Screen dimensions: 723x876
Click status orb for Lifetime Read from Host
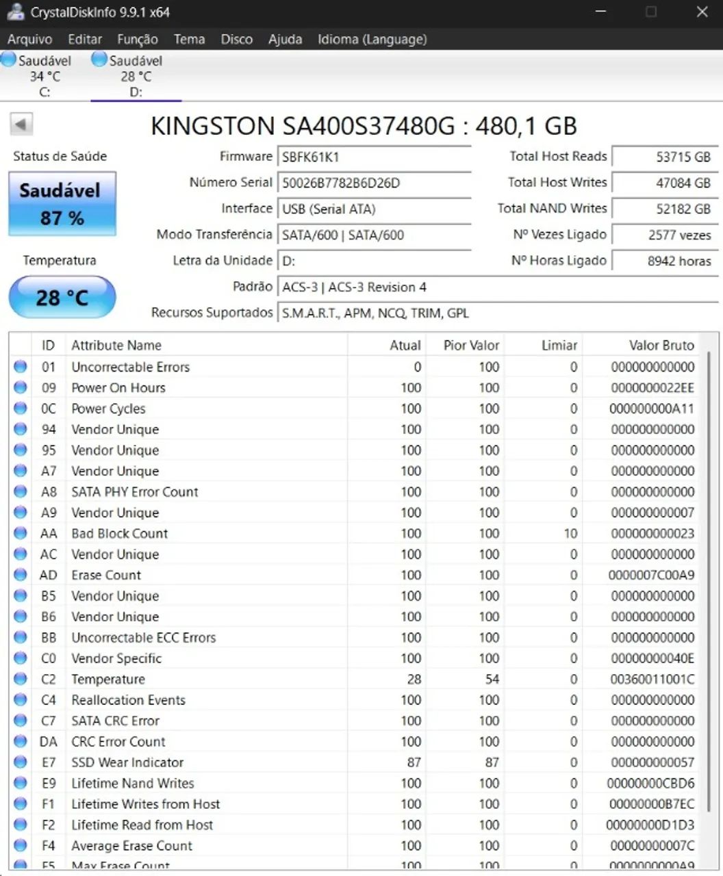(21, 825)
